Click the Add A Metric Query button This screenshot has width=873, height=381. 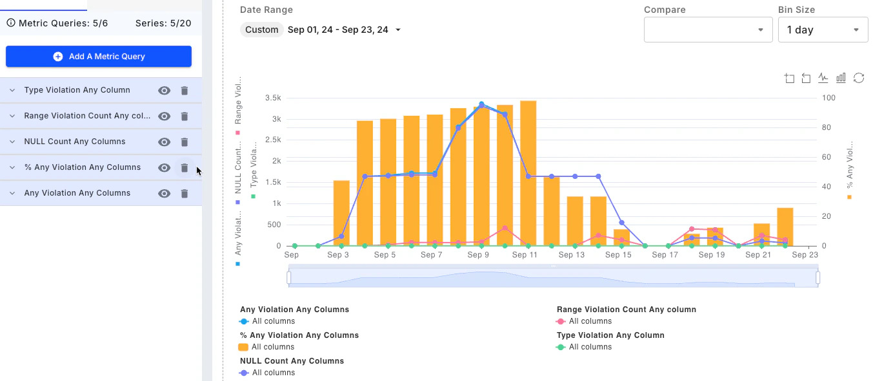(x=99, y=57)
